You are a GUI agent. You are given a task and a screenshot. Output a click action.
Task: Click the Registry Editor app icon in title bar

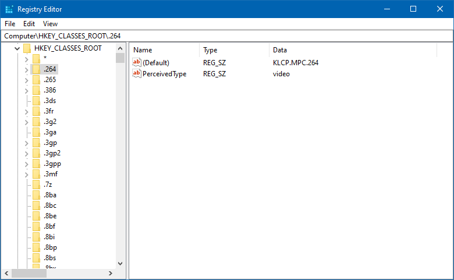point(8,9)
